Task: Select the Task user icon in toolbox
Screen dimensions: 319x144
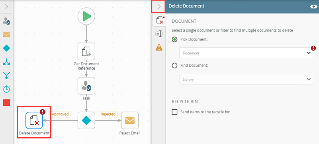Action: 6,21
